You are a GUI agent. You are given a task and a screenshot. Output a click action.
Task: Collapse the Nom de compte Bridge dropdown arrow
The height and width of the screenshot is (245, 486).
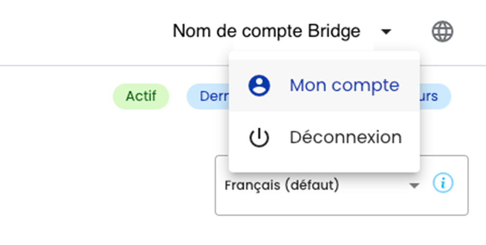[x=385, y=32]
